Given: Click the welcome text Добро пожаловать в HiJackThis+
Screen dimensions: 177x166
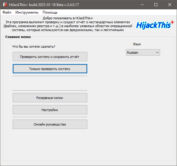Looking at the screenshot, I should click(x=68, y=18).
